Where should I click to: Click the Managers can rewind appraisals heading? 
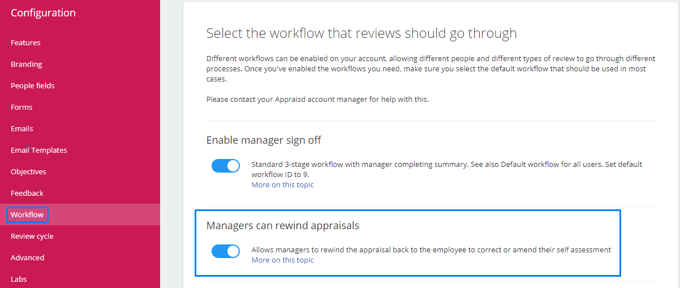283,225
